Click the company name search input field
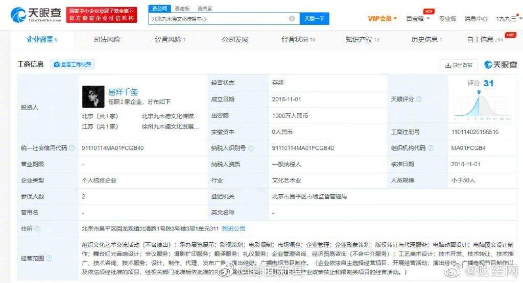 coord(217,19)
